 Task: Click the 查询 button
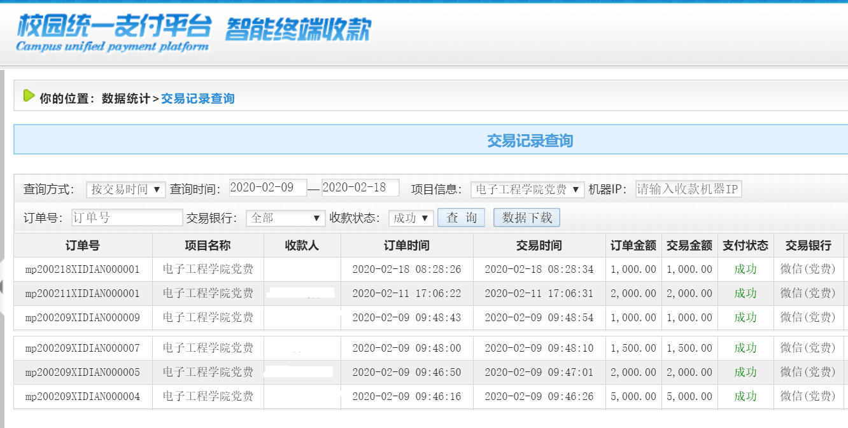coord(461,217)
